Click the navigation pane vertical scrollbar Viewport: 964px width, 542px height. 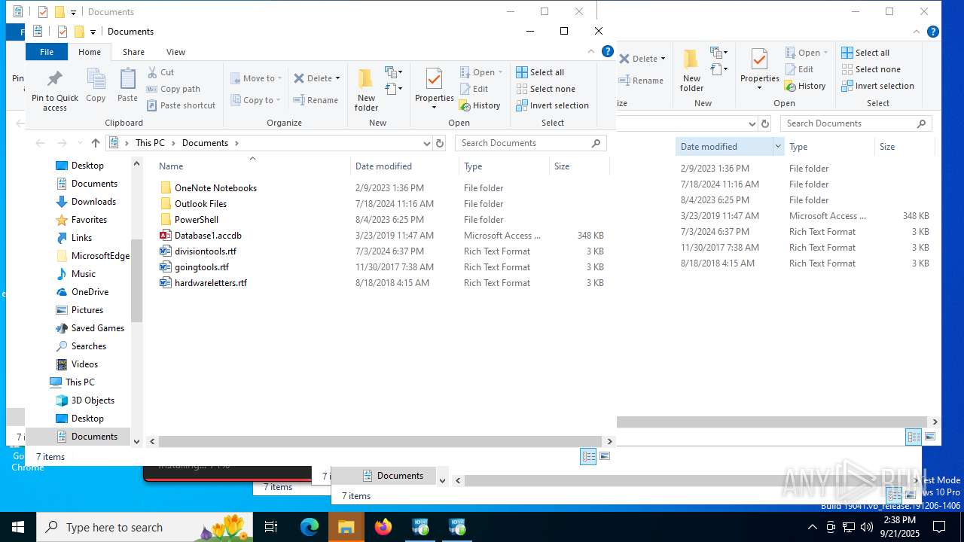point(136,281)
